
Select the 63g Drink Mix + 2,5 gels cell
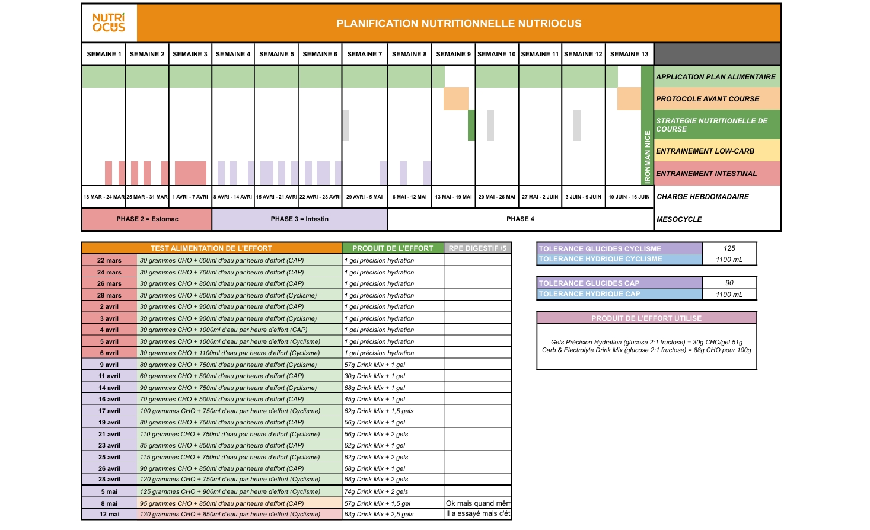tap(393, 514)
